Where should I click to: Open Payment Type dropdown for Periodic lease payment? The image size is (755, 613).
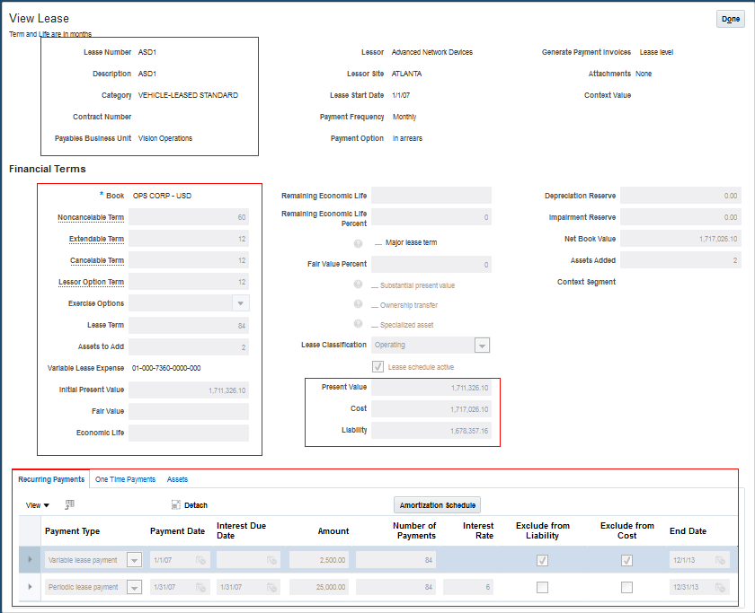point(134,587)
